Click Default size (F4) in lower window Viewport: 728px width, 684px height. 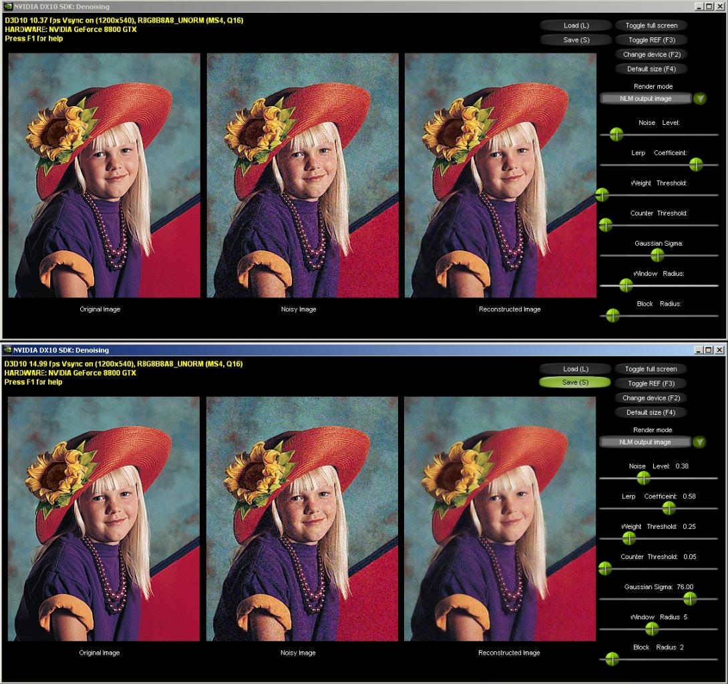pyautogui.click(x=651, y=412)
